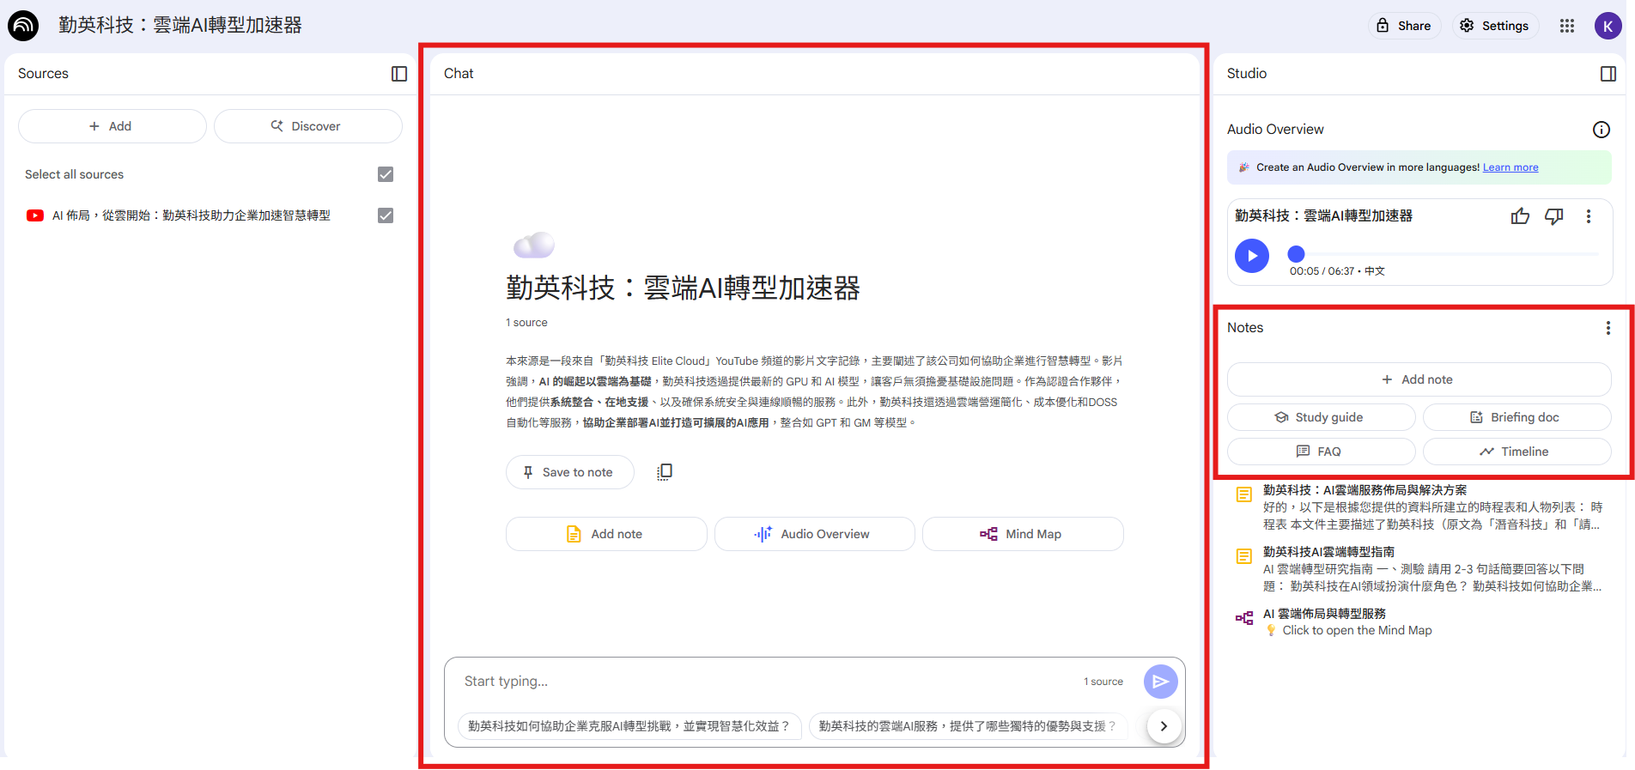Generate Audio Overview from chat
Screen dimensions: 1635x770
(x=814, y=534)
